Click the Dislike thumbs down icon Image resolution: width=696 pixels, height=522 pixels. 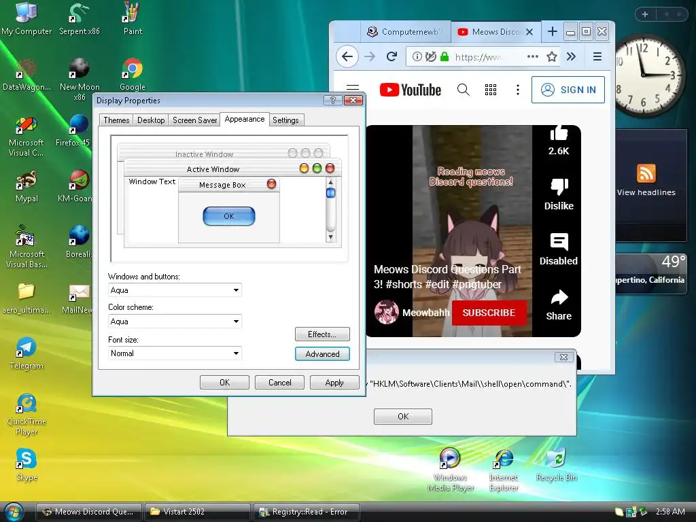pyautogui.click(x=559, y=186)
